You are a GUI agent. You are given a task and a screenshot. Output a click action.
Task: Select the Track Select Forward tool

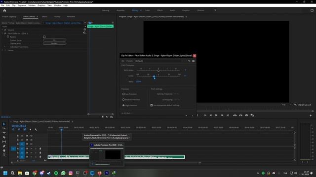click(4, 128)
